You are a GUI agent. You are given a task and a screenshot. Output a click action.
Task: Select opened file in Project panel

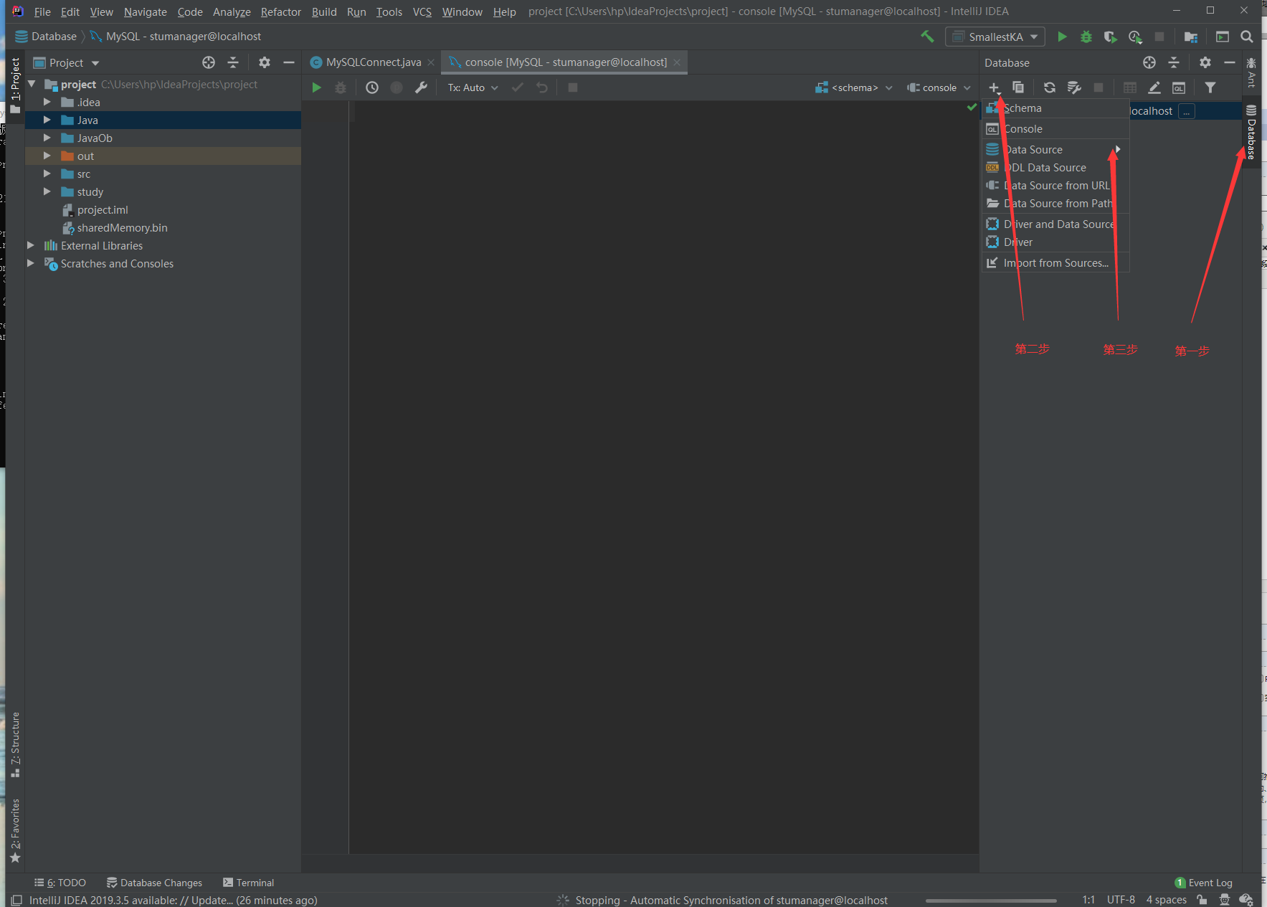click(x=209, y=62)
